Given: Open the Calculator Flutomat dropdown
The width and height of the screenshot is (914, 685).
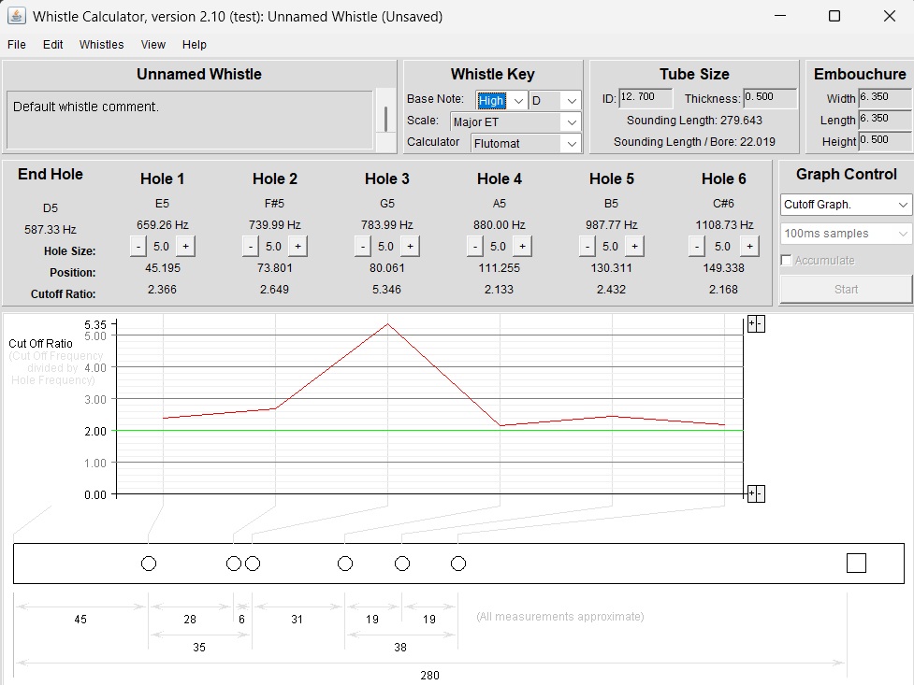Looking at the screenshot, I should pos(571,143).
